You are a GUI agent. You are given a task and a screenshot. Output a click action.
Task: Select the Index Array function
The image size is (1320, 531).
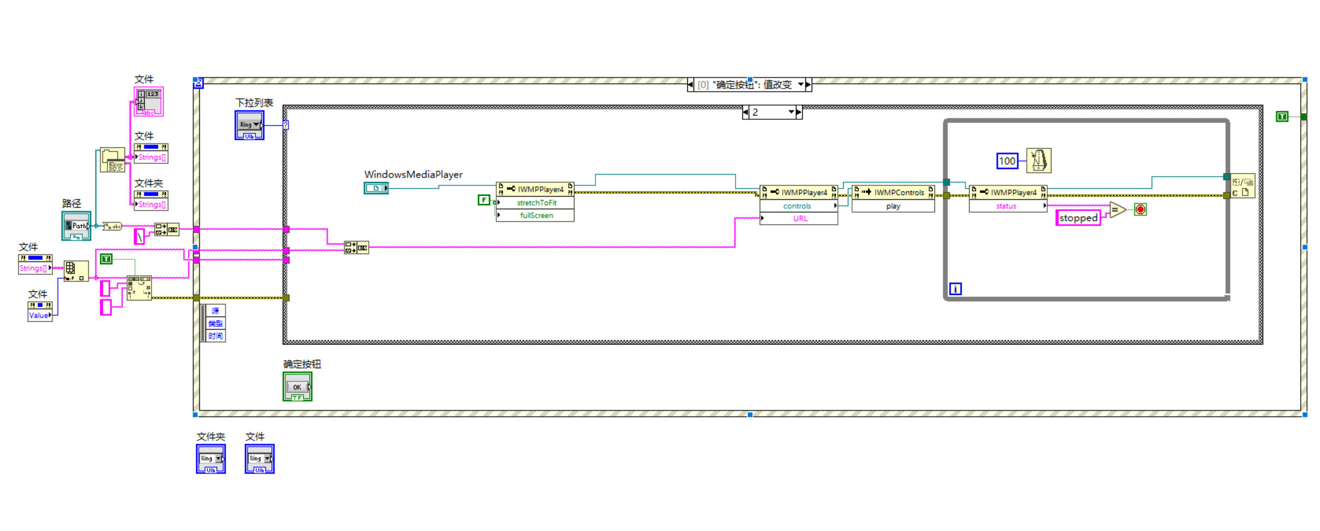pyautogui.click(x=76, y=271)
